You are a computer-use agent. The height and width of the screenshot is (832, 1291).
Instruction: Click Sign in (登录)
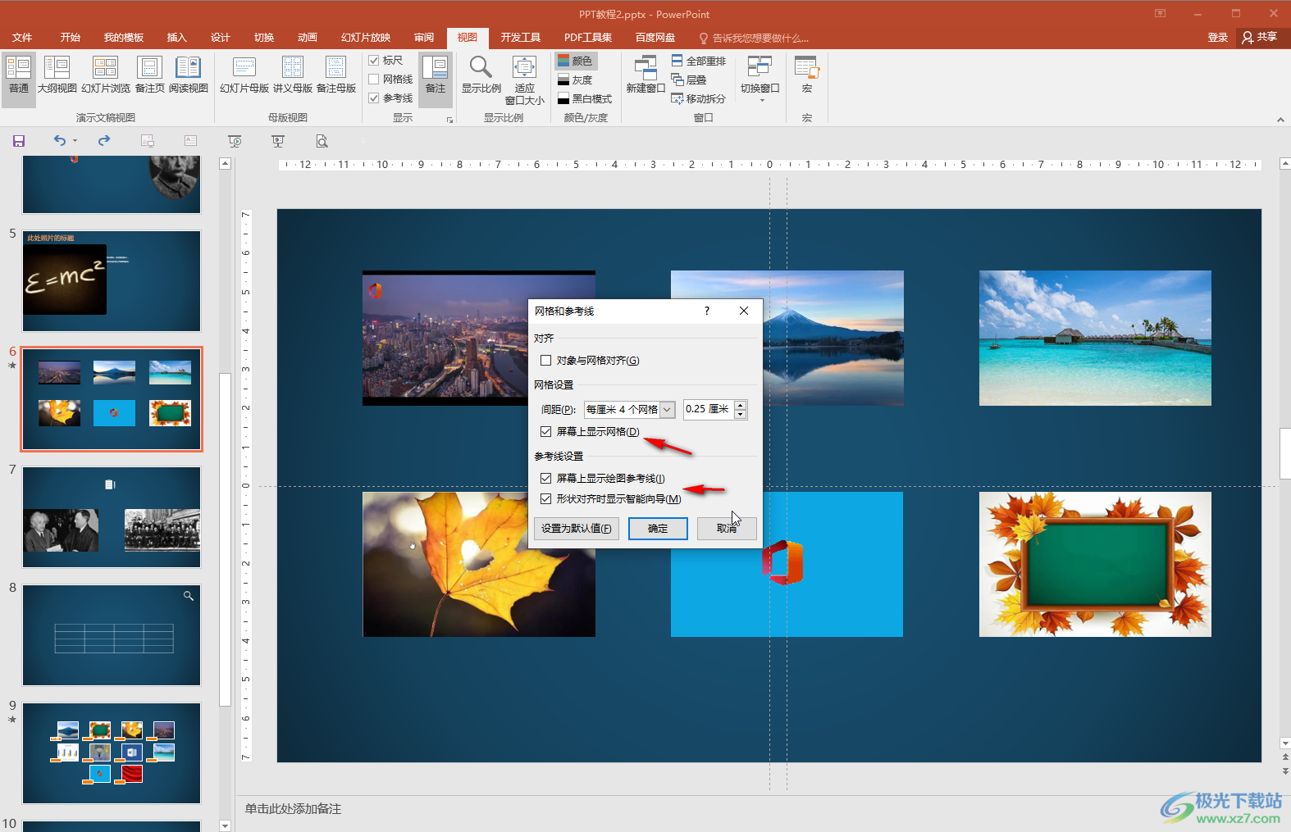pyautogui.click(x=1217, y=38)
